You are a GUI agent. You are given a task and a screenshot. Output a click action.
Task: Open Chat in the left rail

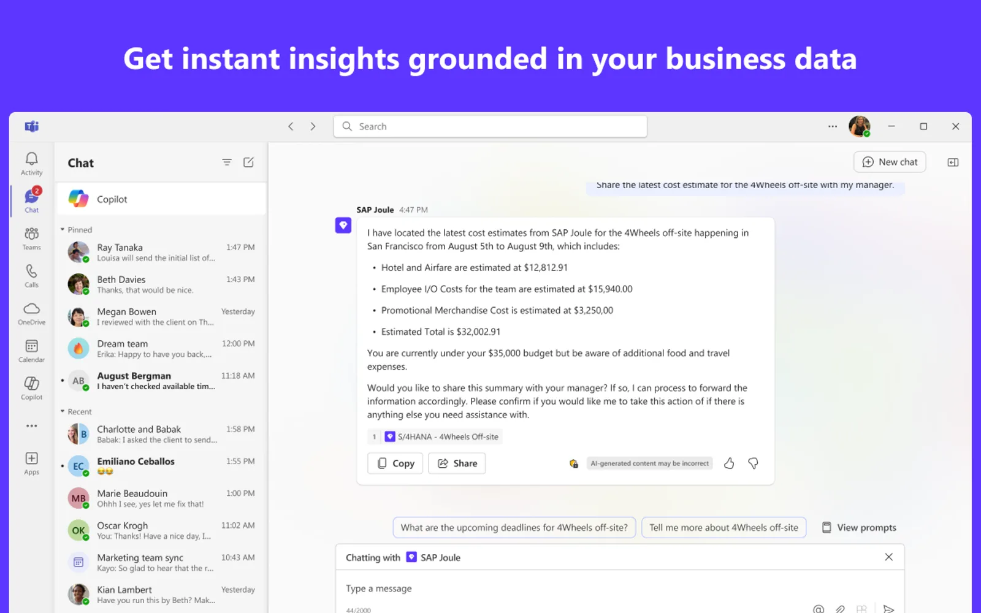pos(31,200)
